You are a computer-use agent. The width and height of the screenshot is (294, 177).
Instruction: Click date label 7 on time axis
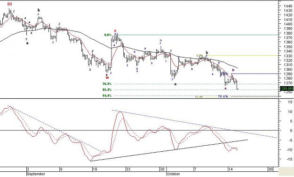[195, 170]
